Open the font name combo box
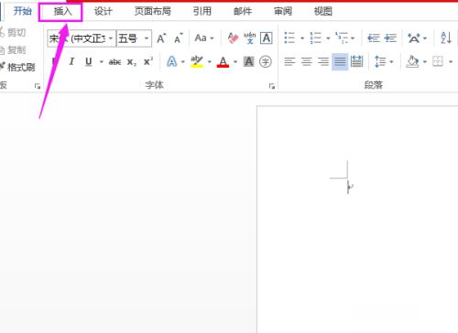Screen dimensions: 458x333 tap(82, 38)
